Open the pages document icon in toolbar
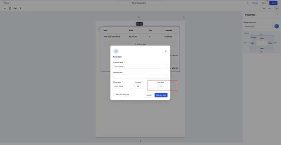This screenshot has width=281, height=145. click(x=10, y=9)
